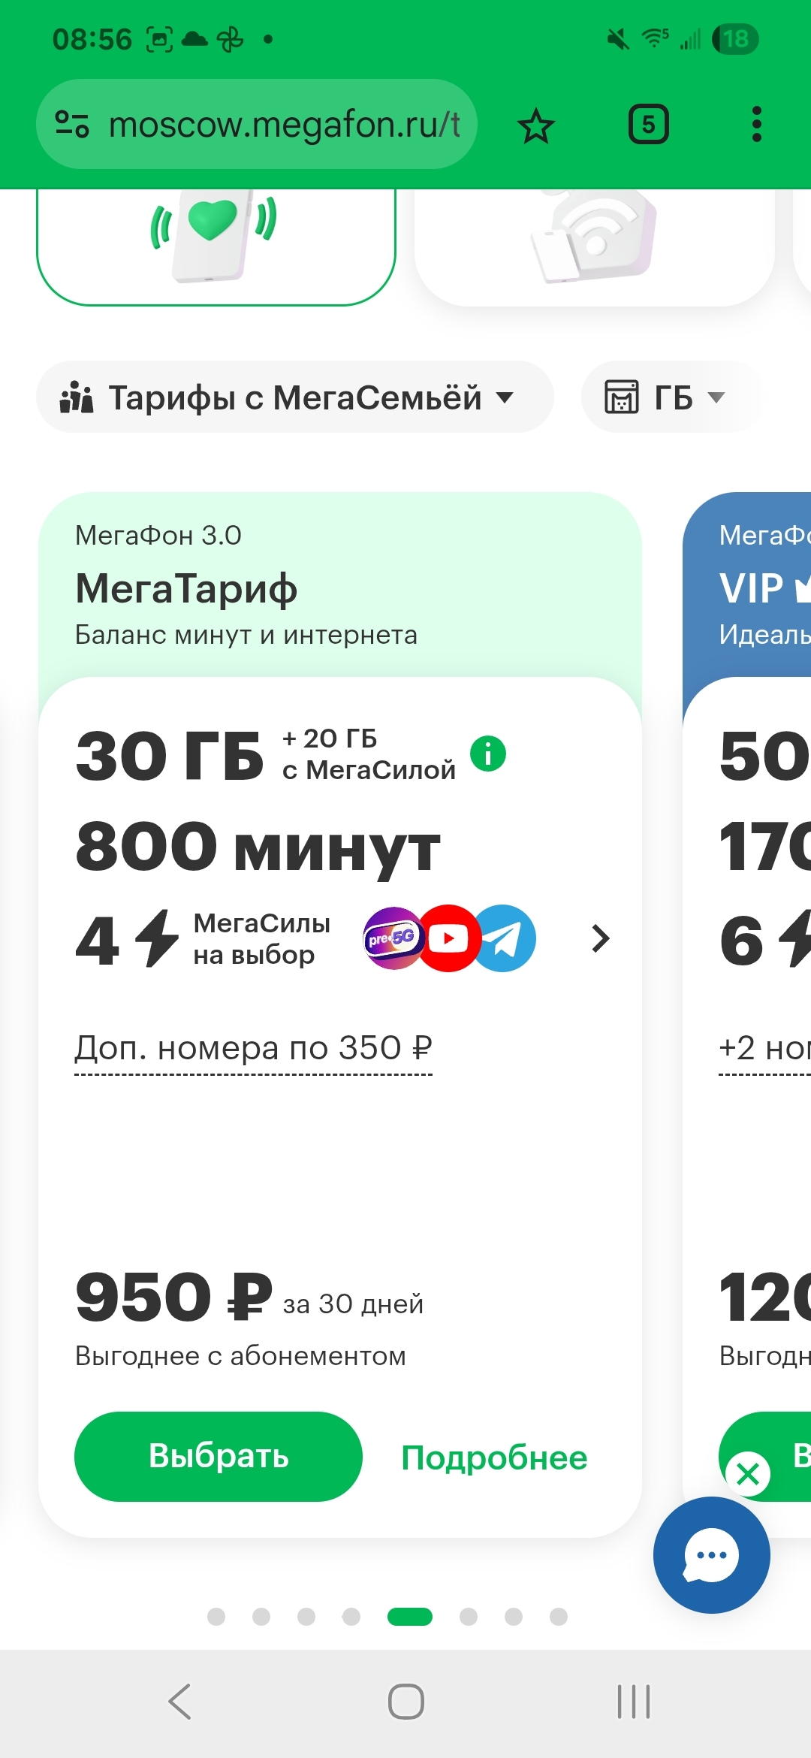The height and width of the screenshot is (1758, 811).
Task: Open the browser tab switcher showing 5
Action: pos(648,125)
